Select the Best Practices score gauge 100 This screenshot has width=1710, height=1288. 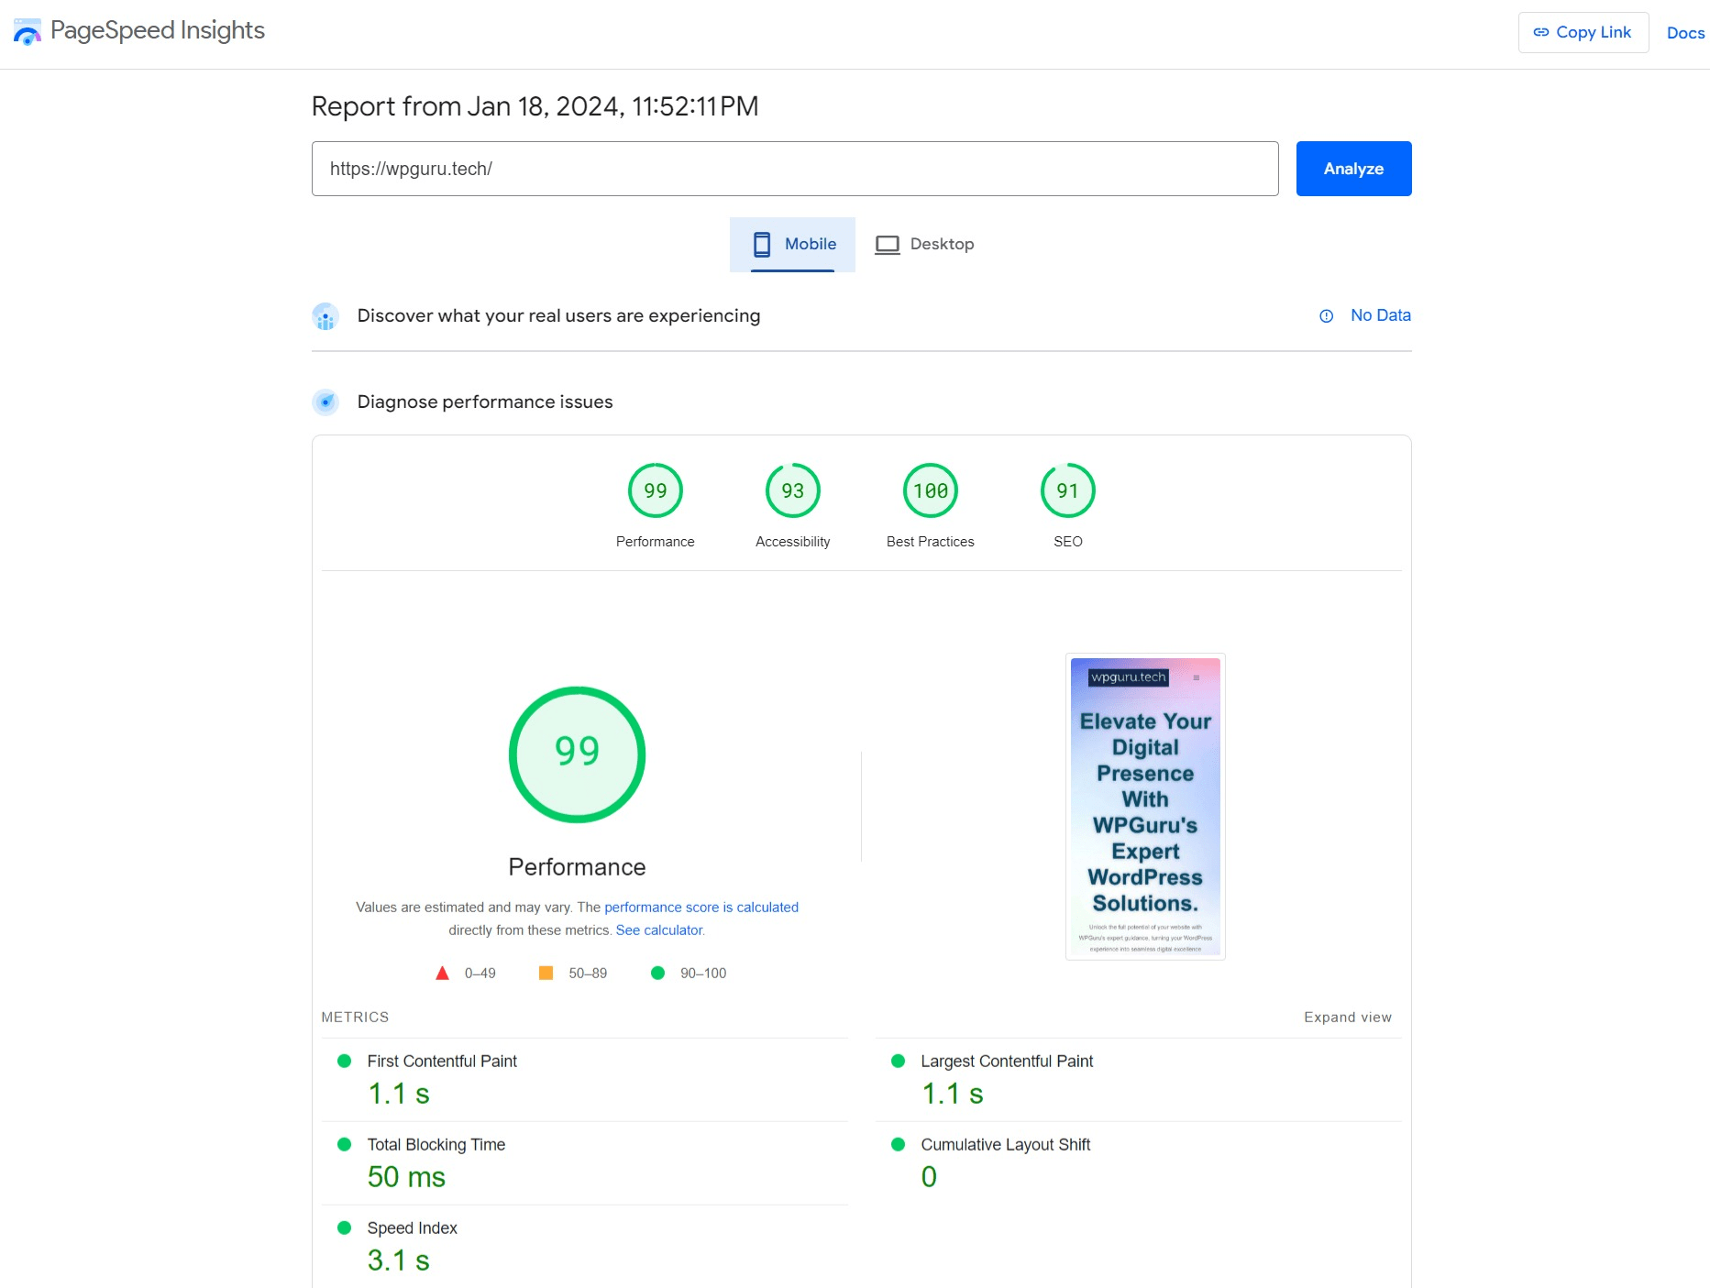[930, 491]
